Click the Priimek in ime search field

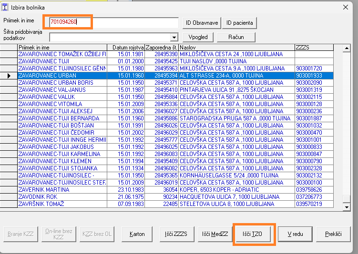pyautogui.click(x=114, y=22)
